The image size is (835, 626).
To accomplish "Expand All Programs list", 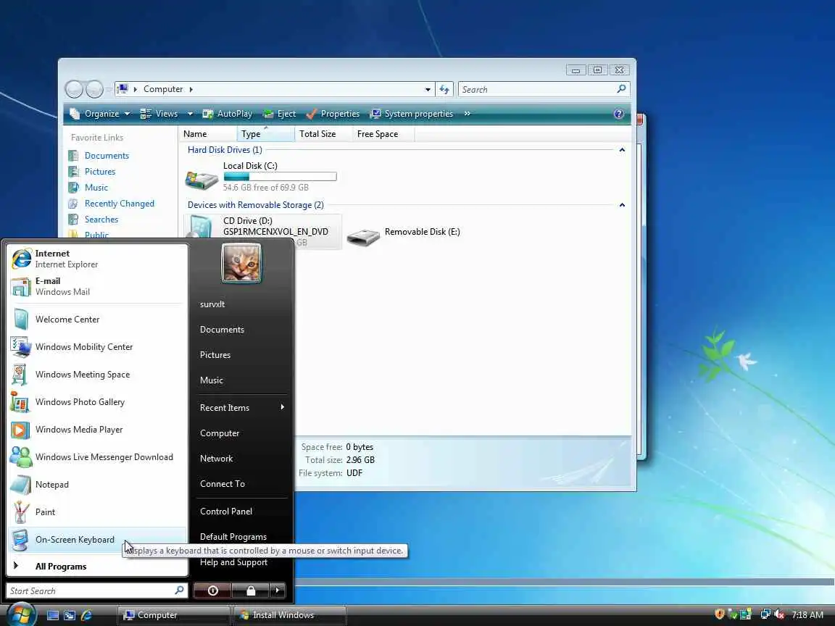I will pos(97,567).
